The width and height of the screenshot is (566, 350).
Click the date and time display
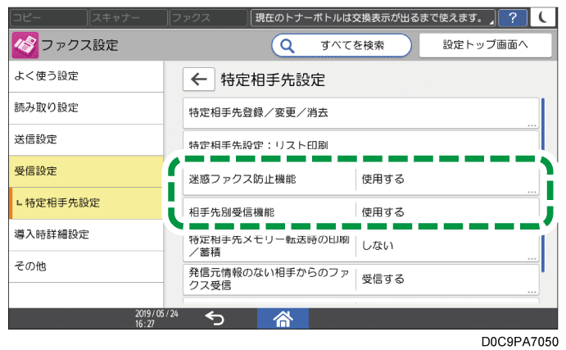[x=156, y=319]
